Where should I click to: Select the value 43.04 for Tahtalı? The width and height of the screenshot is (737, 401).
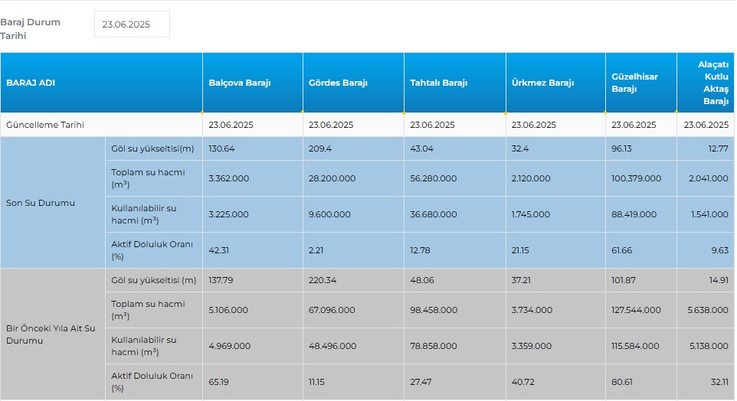[x=421, y=149]
